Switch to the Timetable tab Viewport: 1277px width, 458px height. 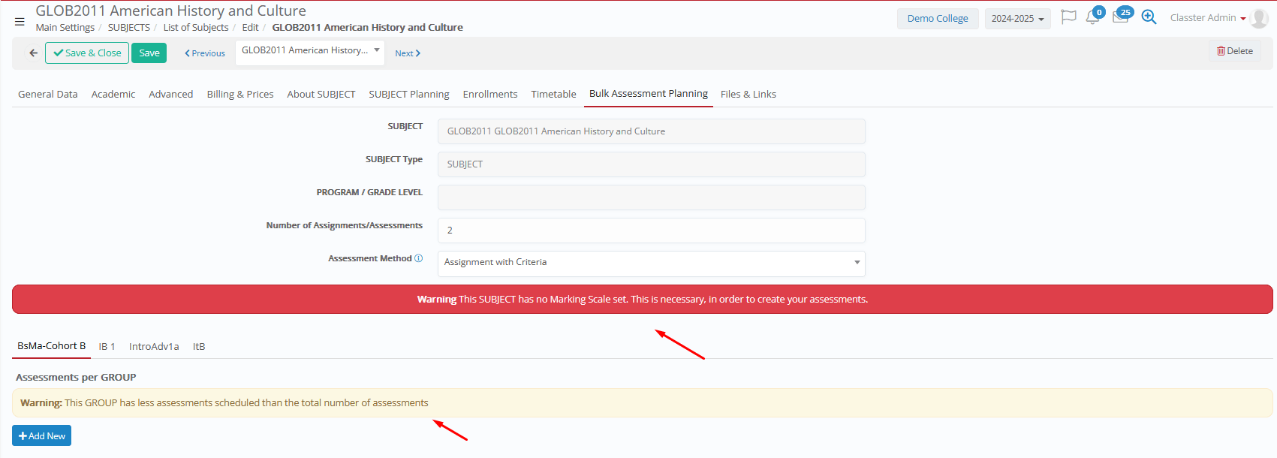click(x=553, y=95)
